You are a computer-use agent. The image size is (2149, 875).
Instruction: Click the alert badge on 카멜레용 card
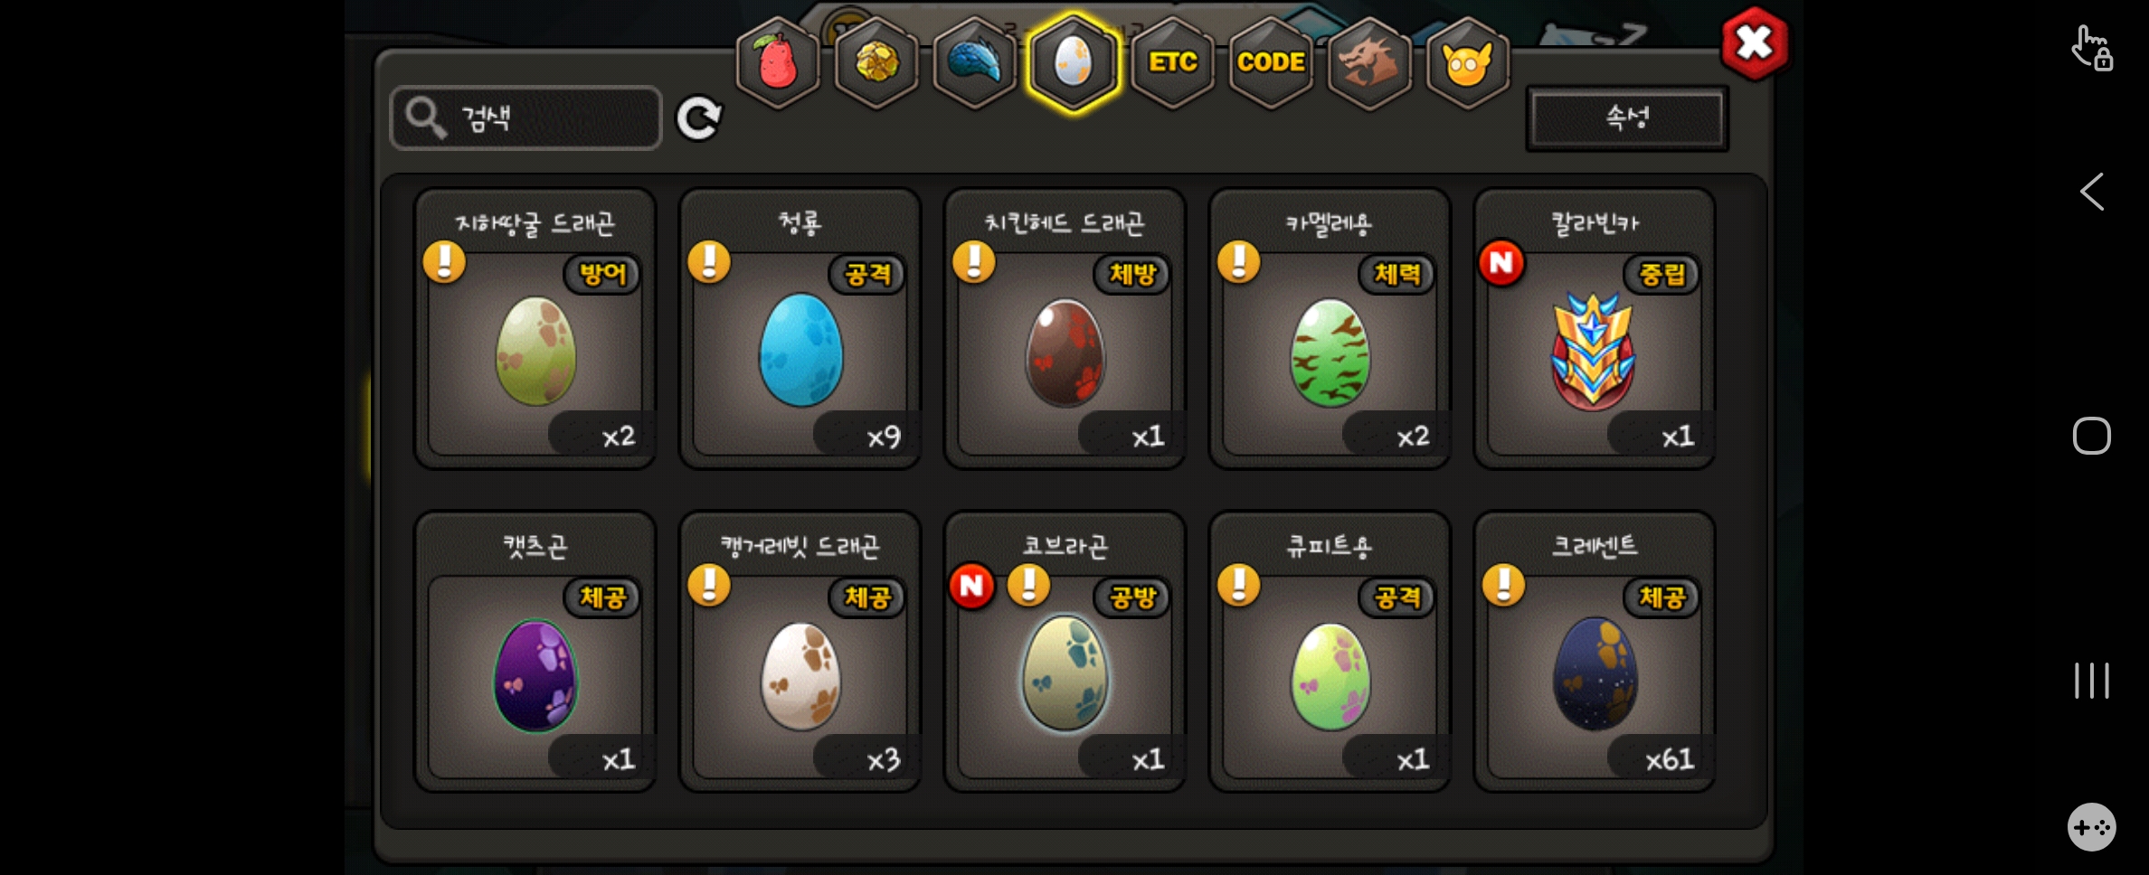(1239, 262)
